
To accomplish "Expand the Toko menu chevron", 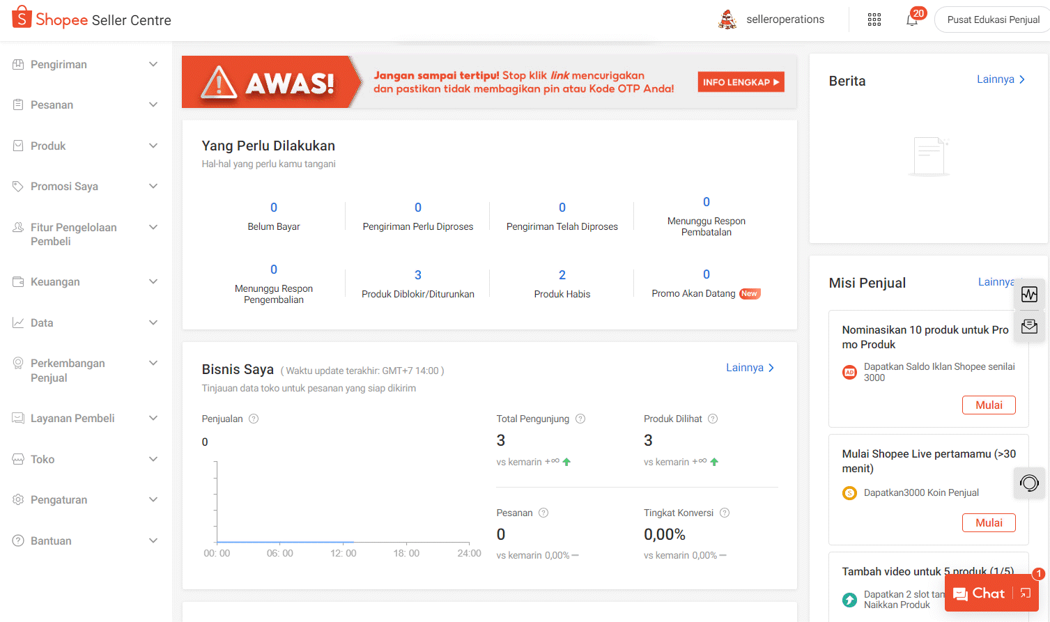I will click(153, 458).
